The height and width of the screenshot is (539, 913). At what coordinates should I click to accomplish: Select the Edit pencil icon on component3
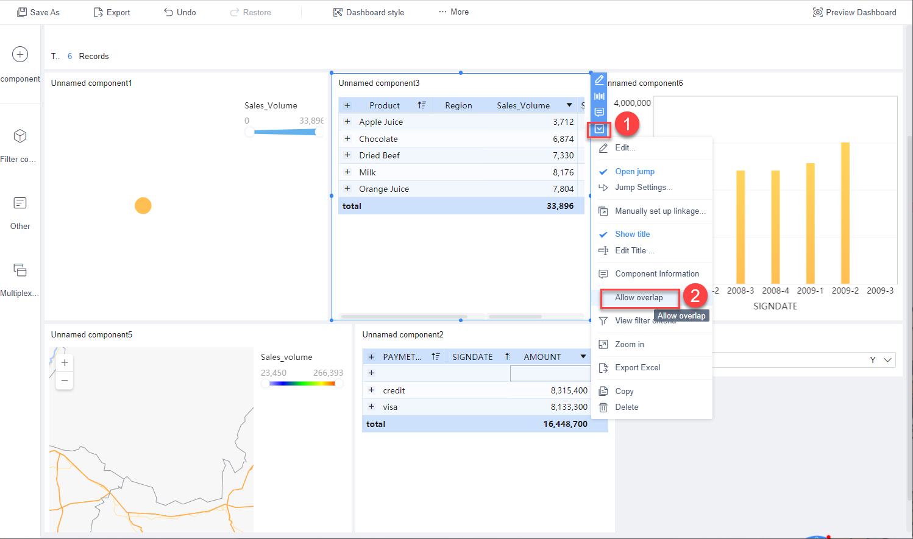[x=599, y=80]
